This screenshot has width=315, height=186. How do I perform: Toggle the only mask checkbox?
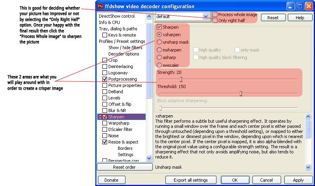(x=237, y=50)
